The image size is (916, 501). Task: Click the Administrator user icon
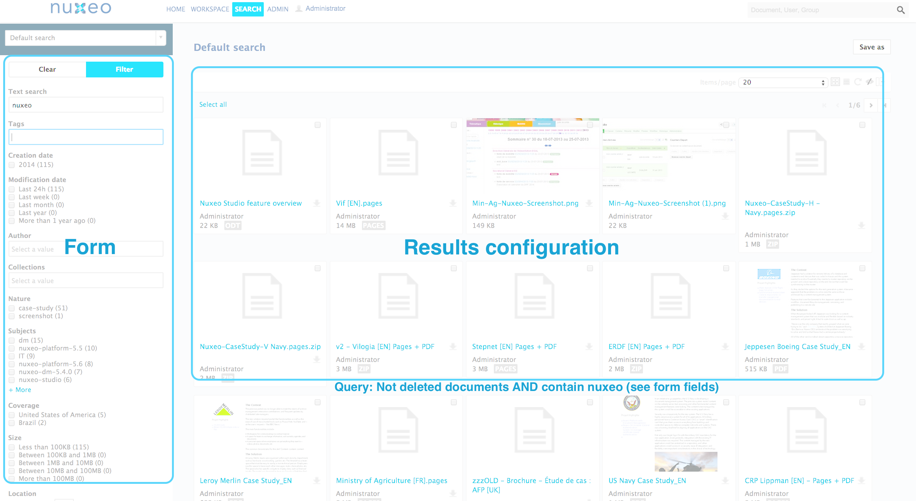[299, 9]
